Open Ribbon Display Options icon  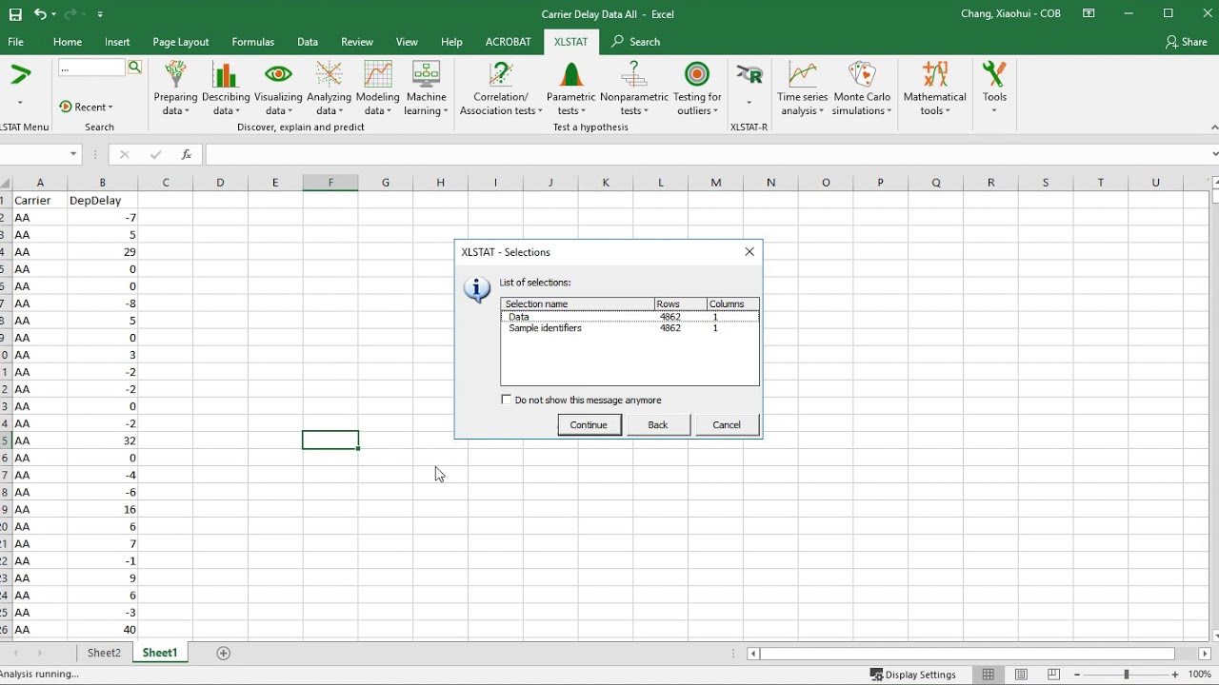click(x=1089, y=14)
